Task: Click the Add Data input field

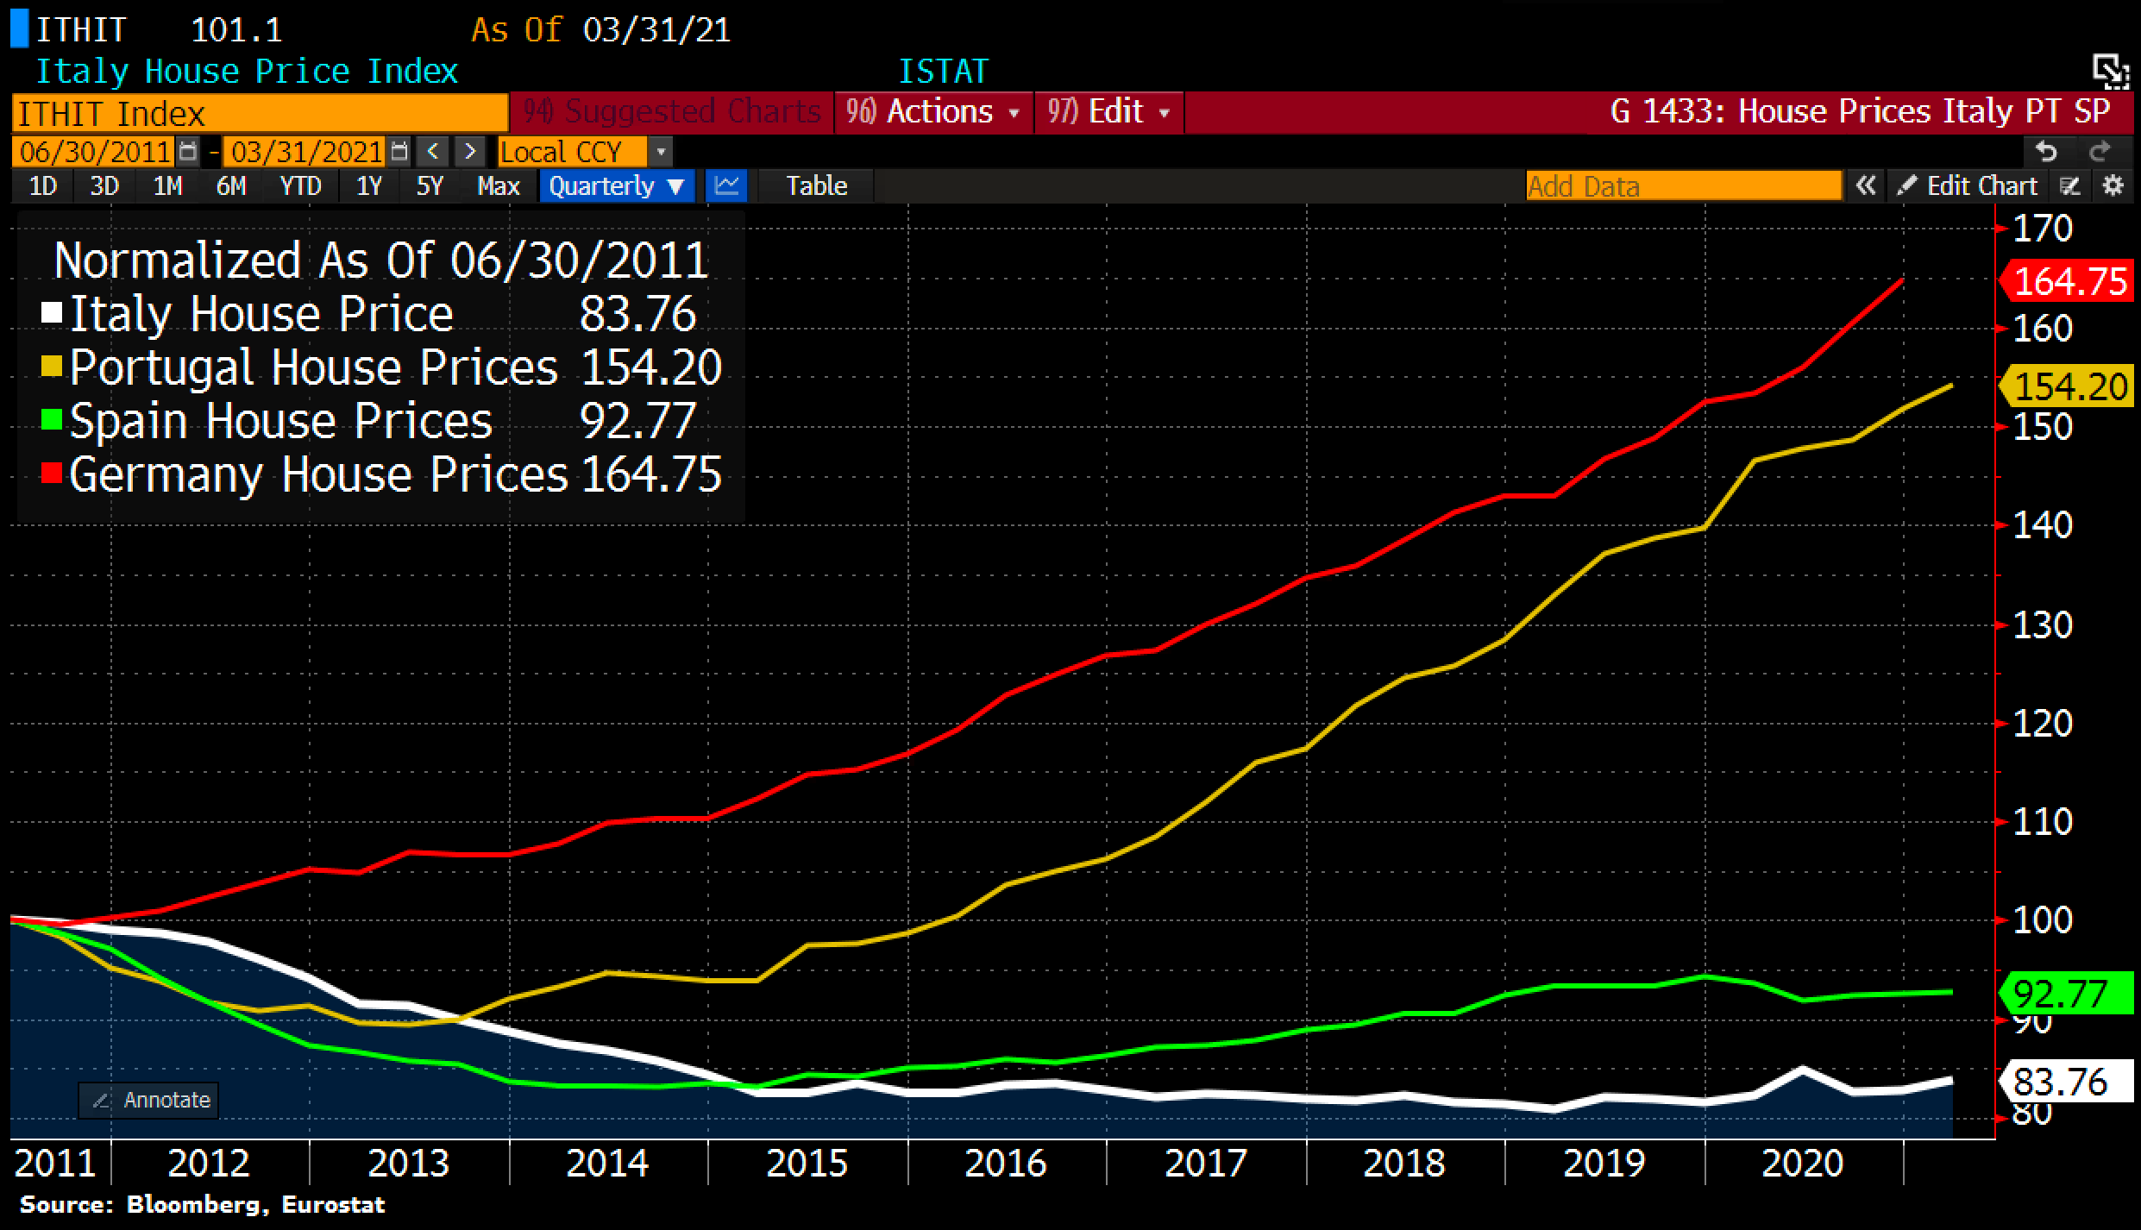Action: [1682, 185]
